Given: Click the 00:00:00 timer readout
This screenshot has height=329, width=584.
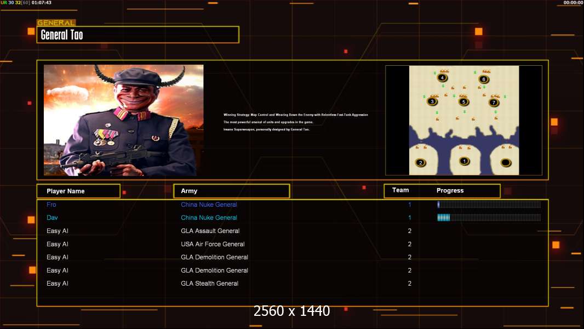Looking at the screenshot, I should tap(573, 3).
